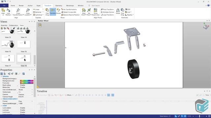The height and width of the screenshot is (118, 211).
Task: Select the View 18 thumbnail
Action: pyautogui.click(x=24, y=58)
